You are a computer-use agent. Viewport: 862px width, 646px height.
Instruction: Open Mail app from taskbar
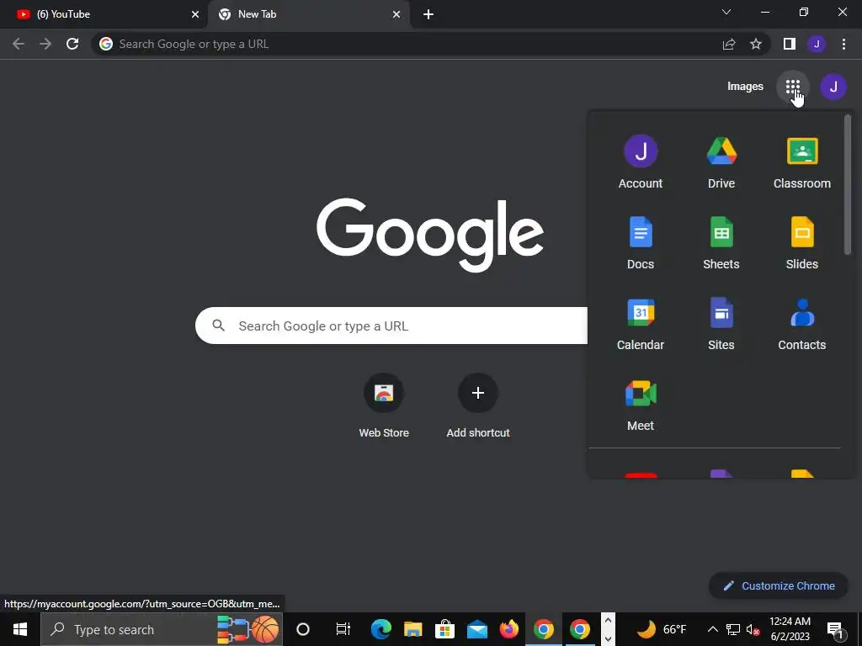[477, 629]
